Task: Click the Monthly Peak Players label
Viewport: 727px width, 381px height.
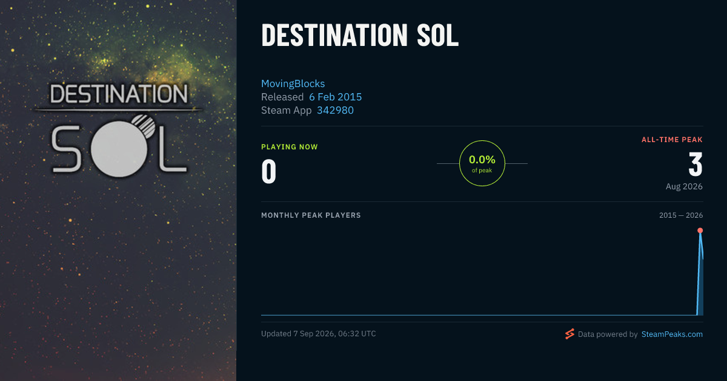Action: coord(311,215)
